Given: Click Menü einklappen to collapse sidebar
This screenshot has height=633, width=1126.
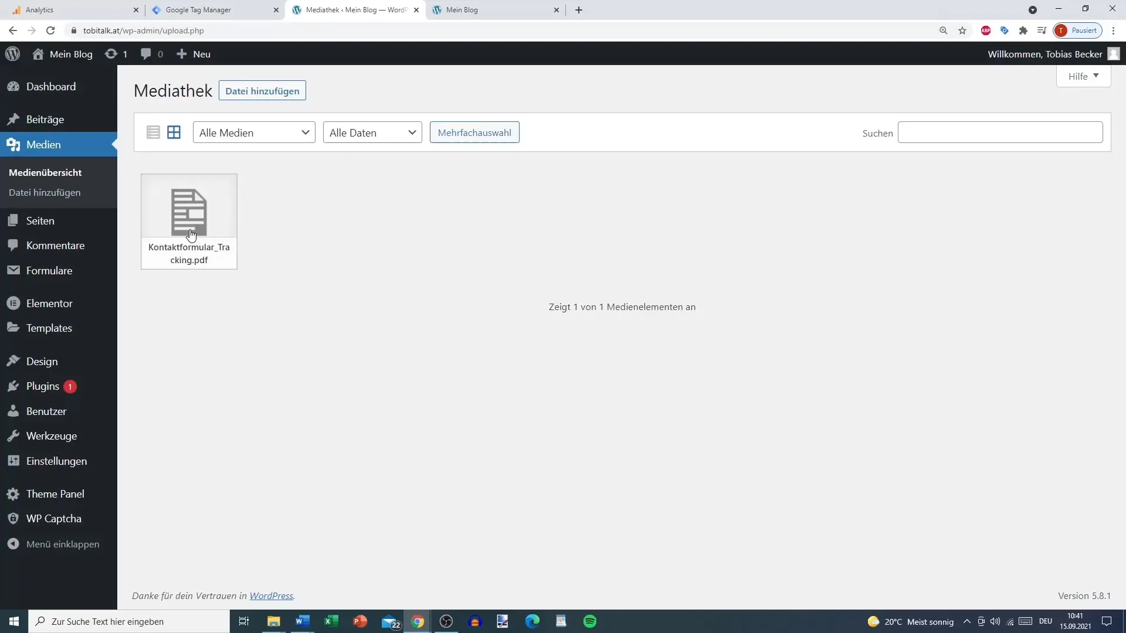Looking at the screenshot, I should click(63, 544).
